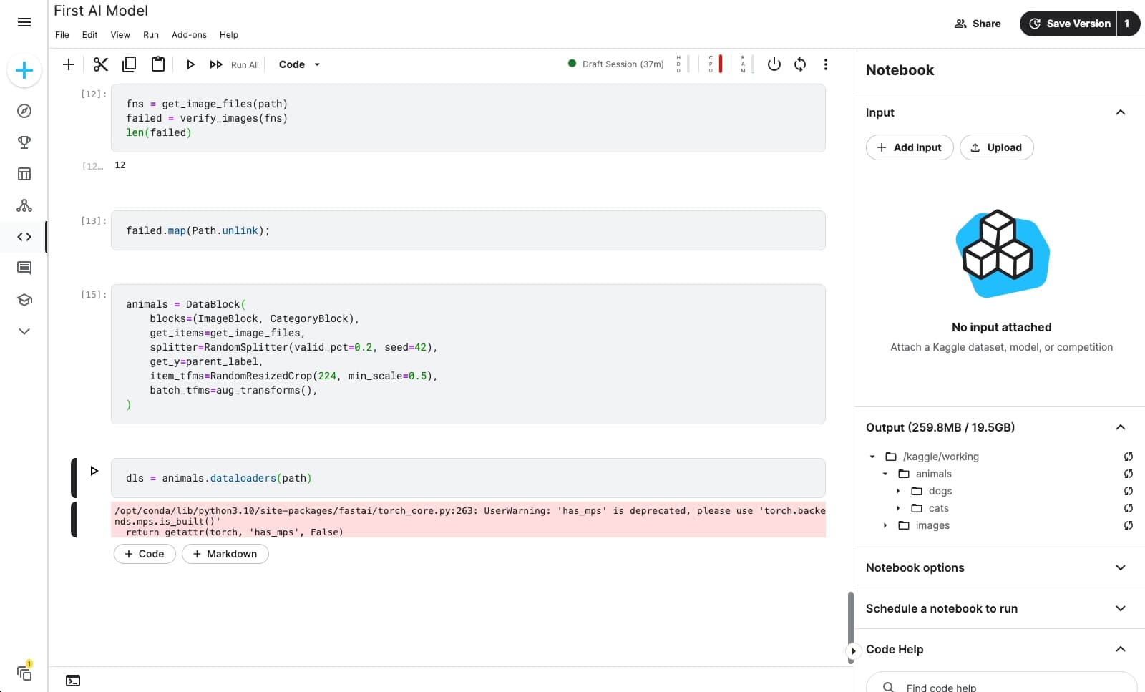The height and width of the screenshot is (692, 1145).
Task: Open Competitions trophy icon in sidebar
Action: tap(24, 142)
